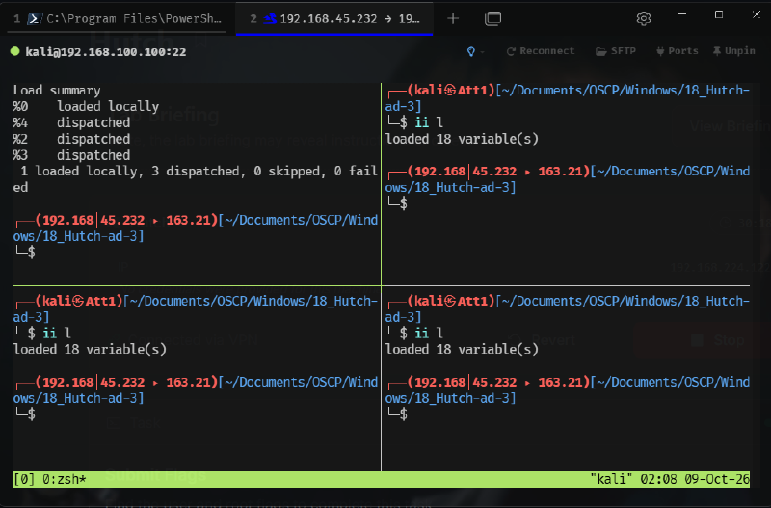
Task: Open the lightbulb dropdown in session bar
Action: [x=474, y=51]
